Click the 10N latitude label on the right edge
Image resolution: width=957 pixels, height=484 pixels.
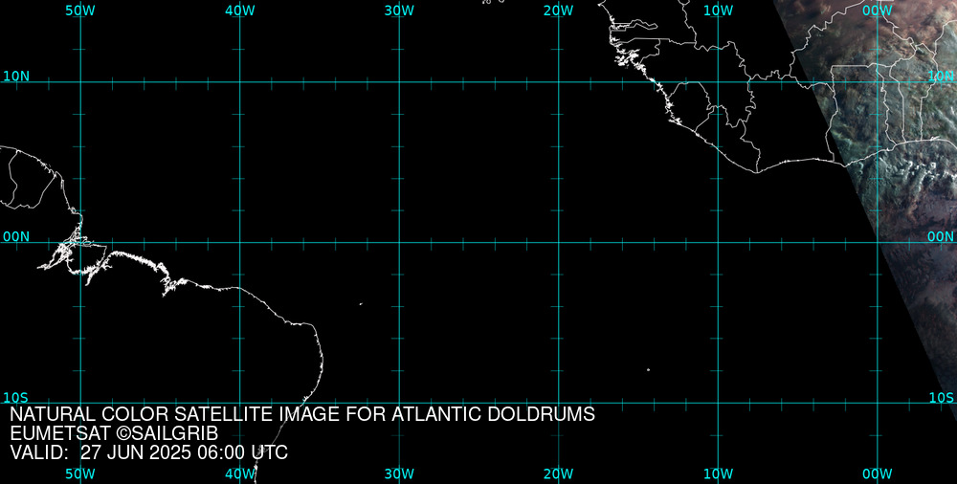(x=941, y=77)
